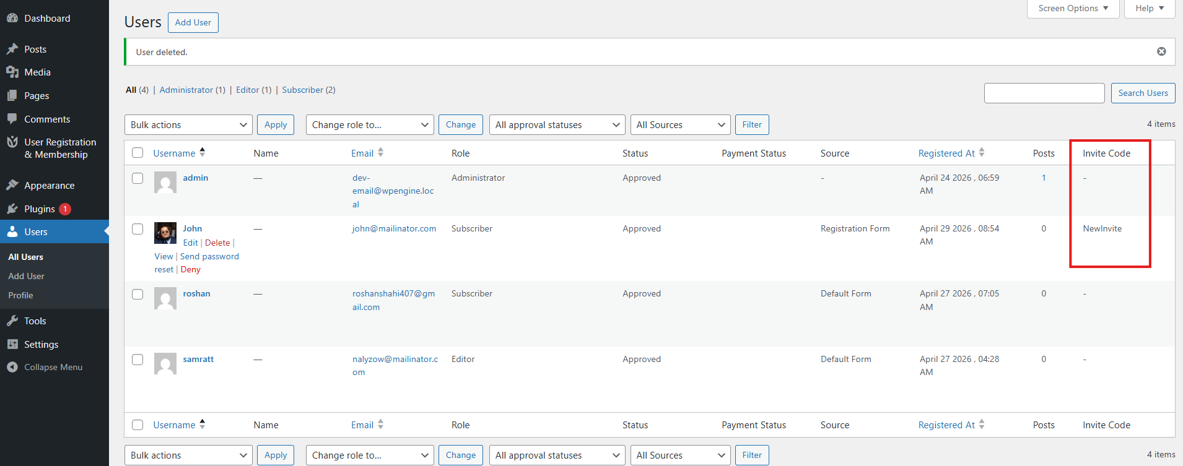Click the Plugins plug icon
Screen dimensions: 1183x466
(12, 209)
